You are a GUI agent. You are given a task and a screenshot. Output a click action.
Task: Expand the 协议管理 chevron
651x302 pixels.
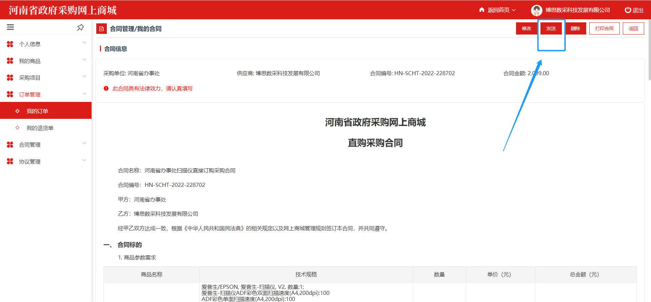pos(84,160)
